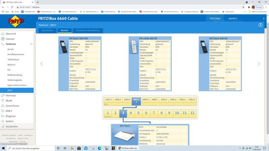This screenshot has width=269, height=151.
Task: Click the HK white 380 All phone image
Action: point(133,47)
